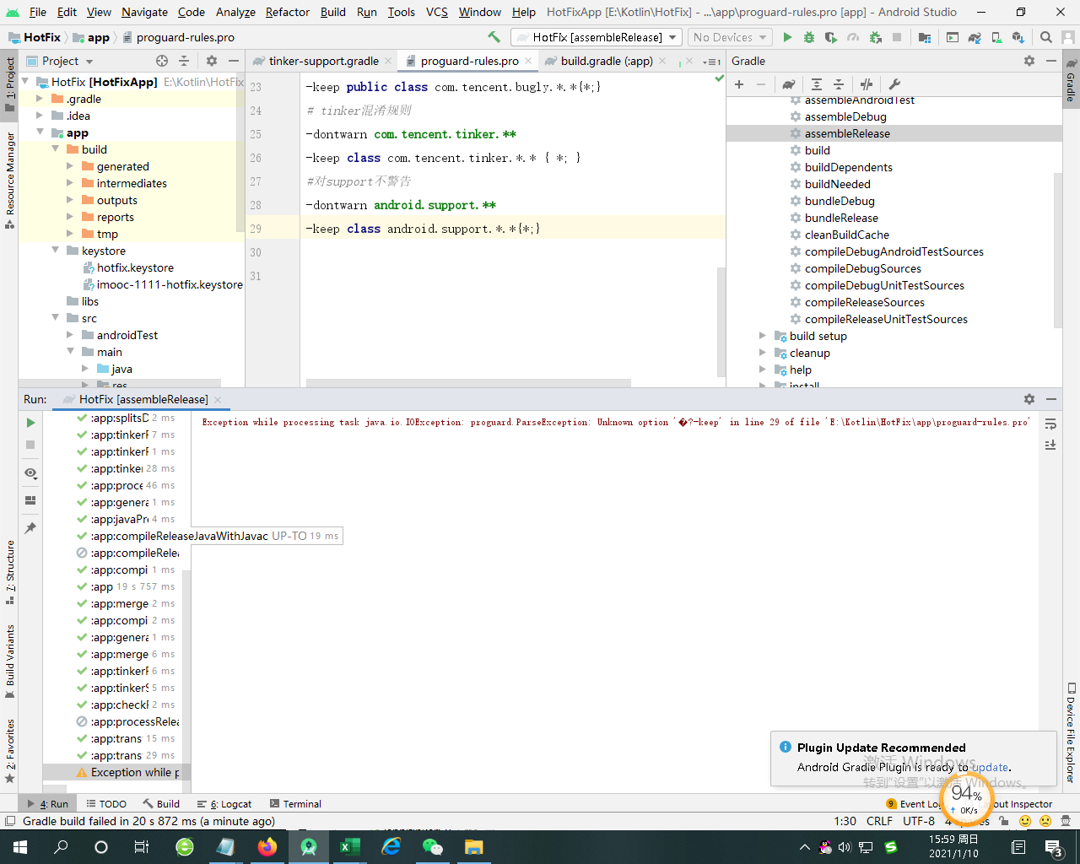Open Gradle build tool settings wrench
This screenshot has width=1080, height=864.
[894, 84]
